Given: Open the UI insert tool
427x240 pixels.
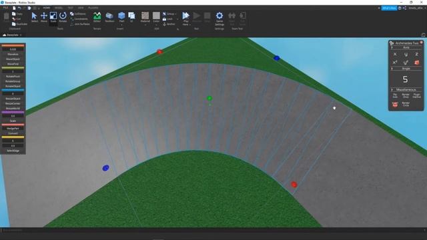Looking at the screenshot, I should (x=131, y=17).
